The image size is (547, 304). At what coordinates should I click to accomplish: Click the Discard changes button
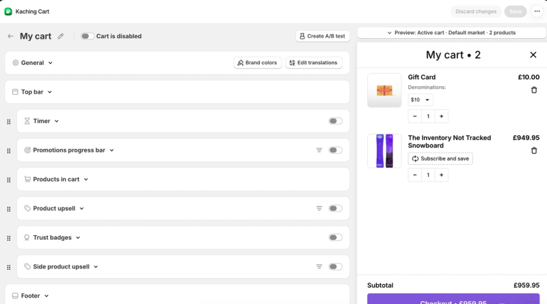[476, 12]
